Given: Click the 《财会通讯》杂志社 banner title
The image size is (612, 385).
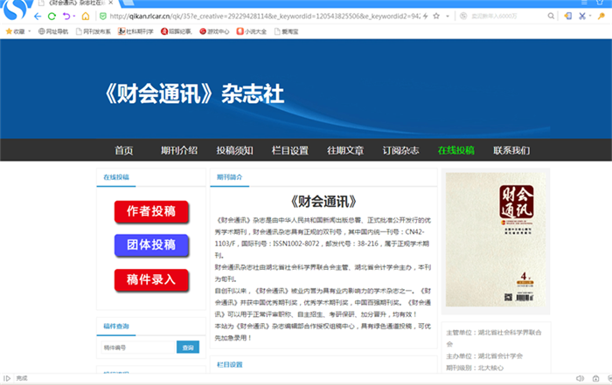Looking at the screenshot, I should point(193,94).
